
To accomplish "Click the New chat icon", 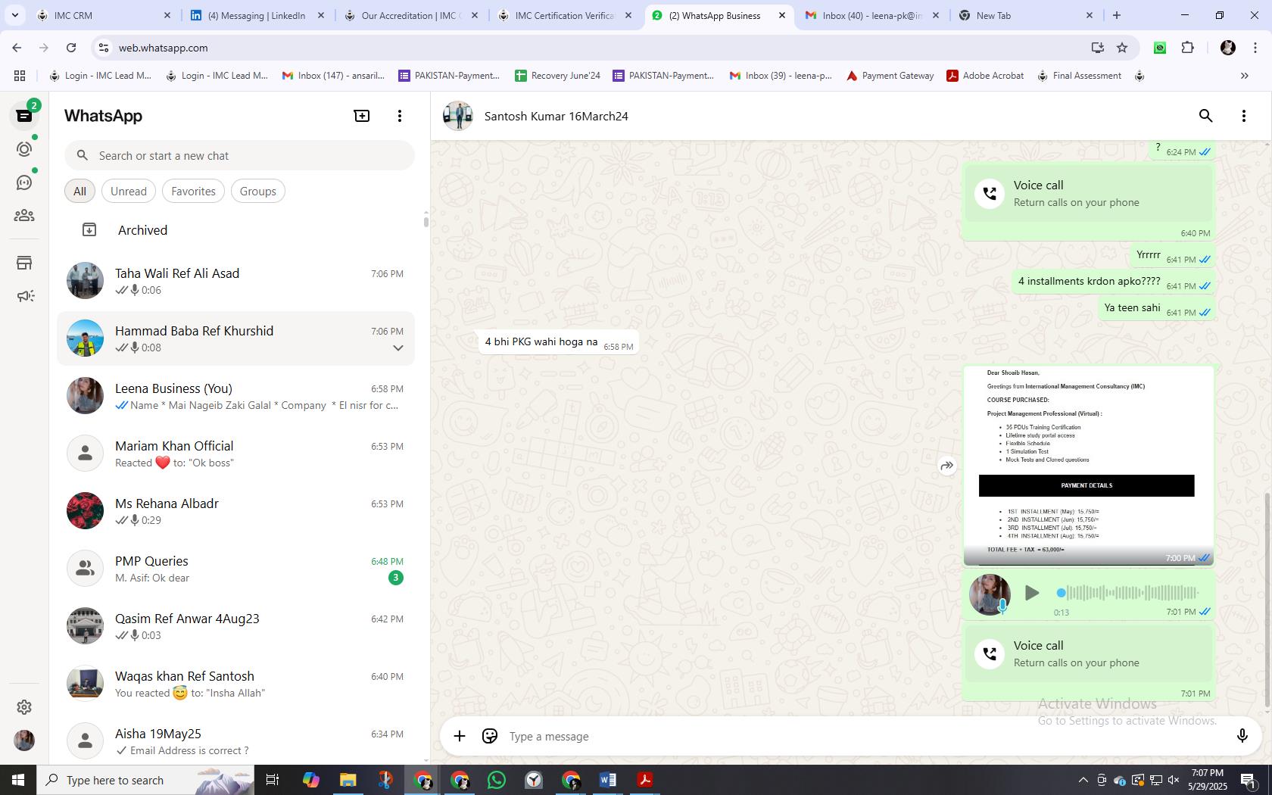I will 362,116.
